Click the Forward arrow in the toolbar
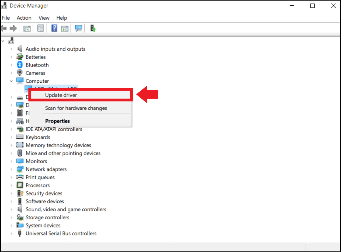The height and width of the screenshot is (252, 341). (13, 28)
